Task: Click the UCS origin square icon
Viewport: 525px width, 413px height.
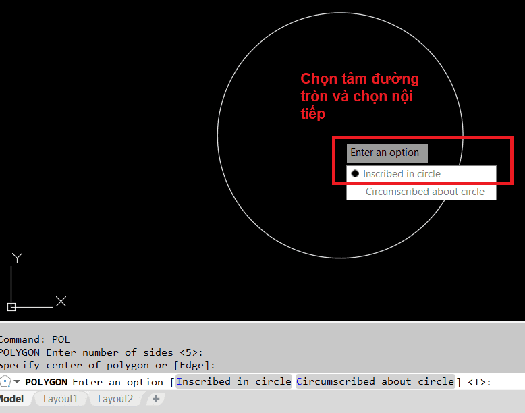Action: pos(11,307)
